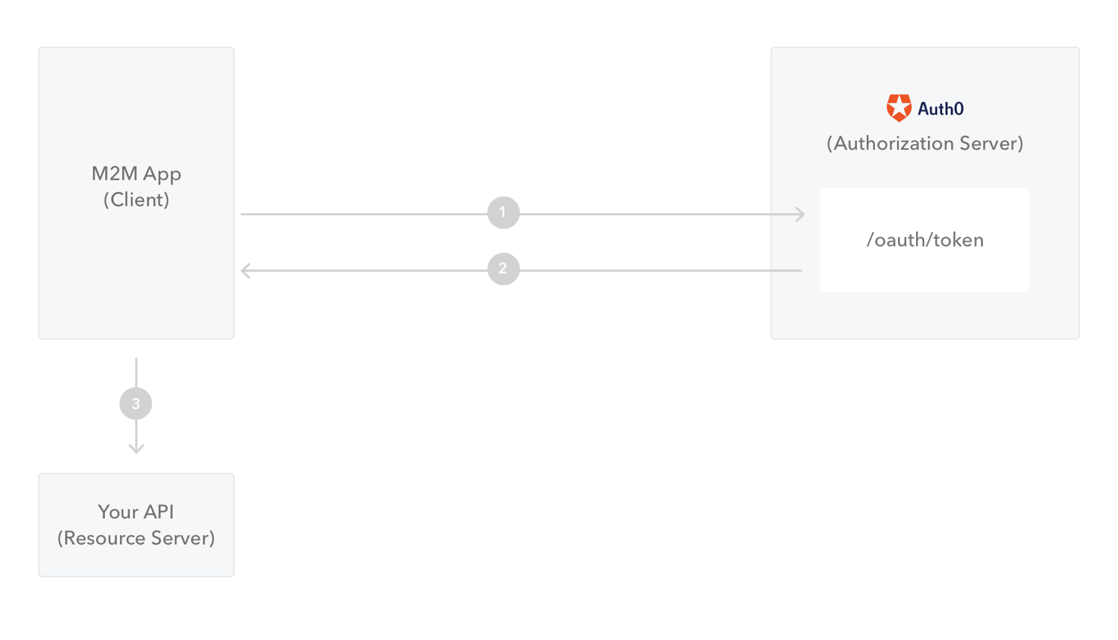This screenshot has height=640, width=1118.
Task: Click the step 3 circle marker
Action: [x=136, y=403]
